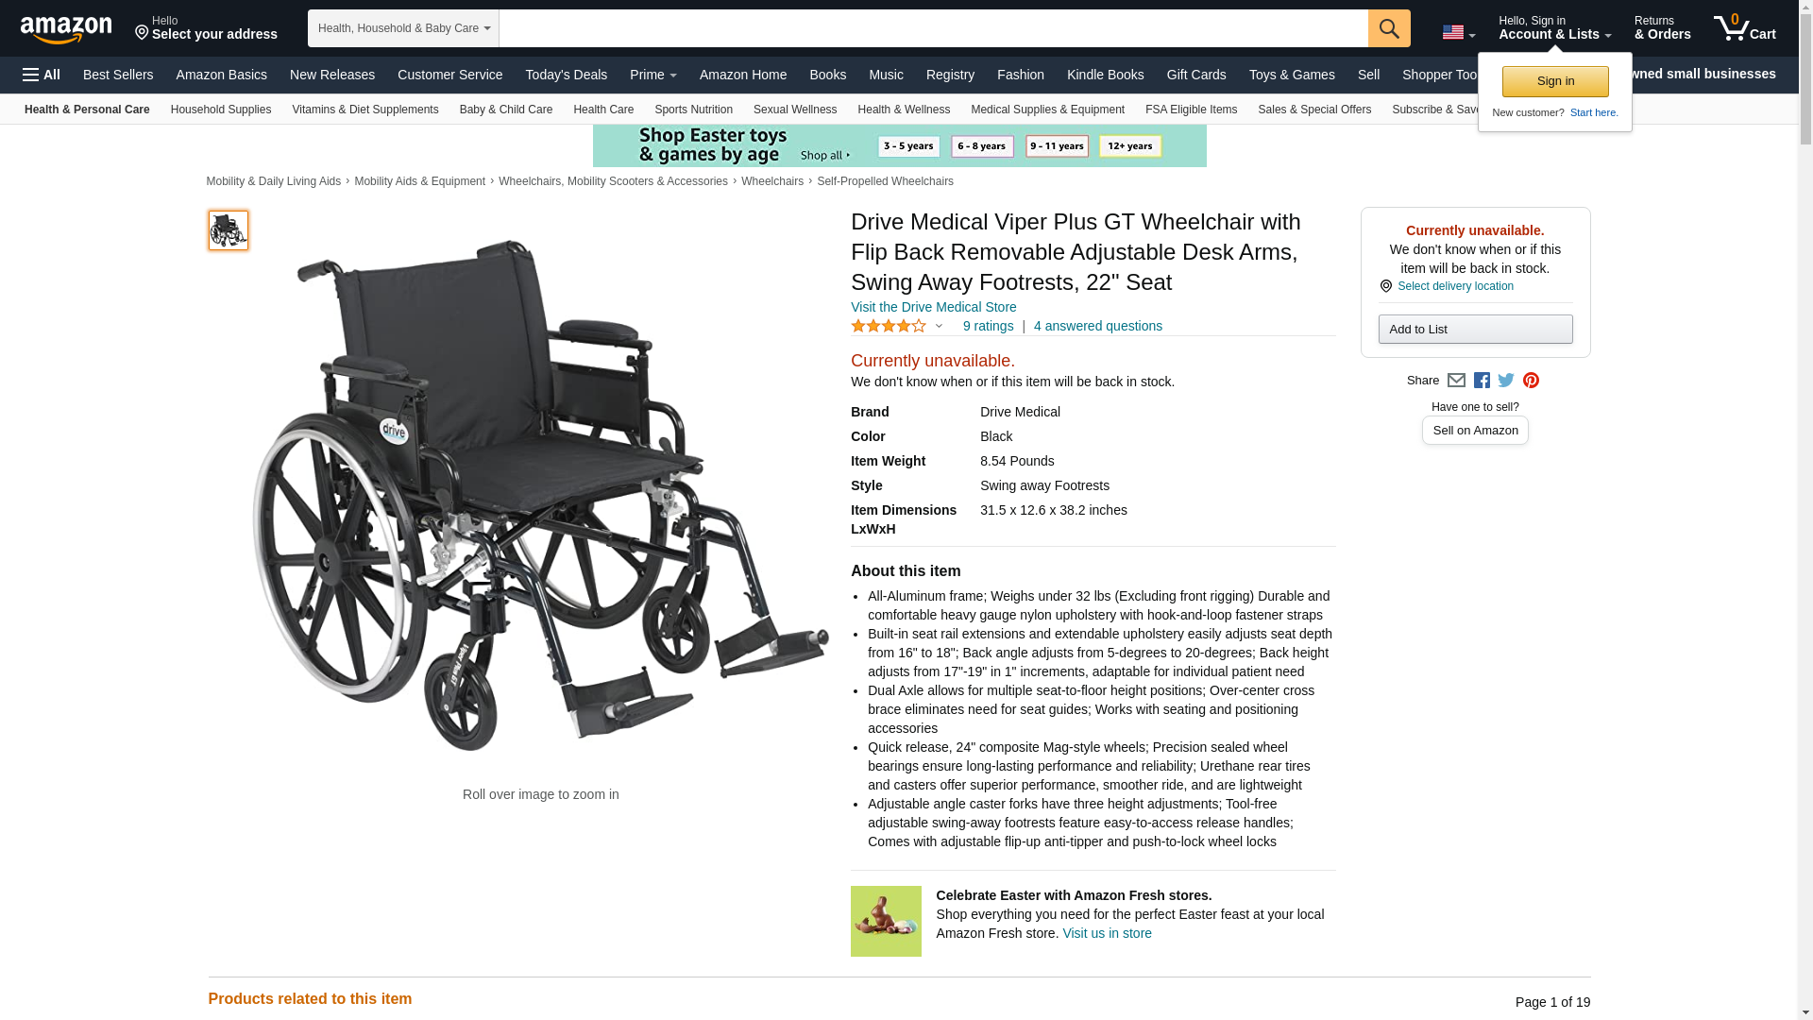Expand the star ratings breakdown arrow
This screenshot has height=1020, width=1813.
point(939,326)
